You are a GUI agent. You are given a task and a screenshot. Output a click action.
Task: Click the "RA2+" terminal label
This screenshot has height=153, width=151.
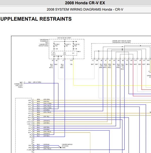click(x=29, y=105)
